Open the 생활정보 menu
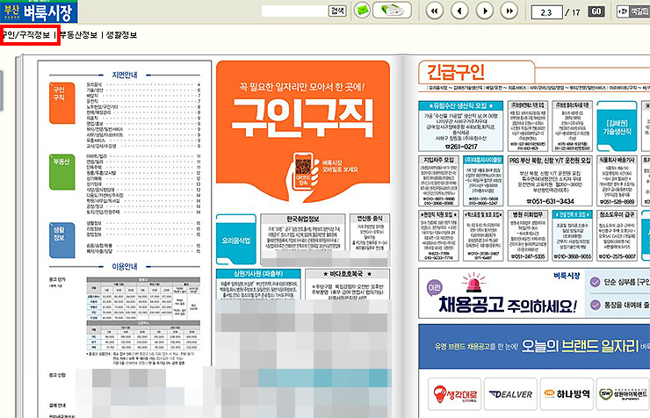Viewport: 650px width, 418px height. tap(121, 35)
